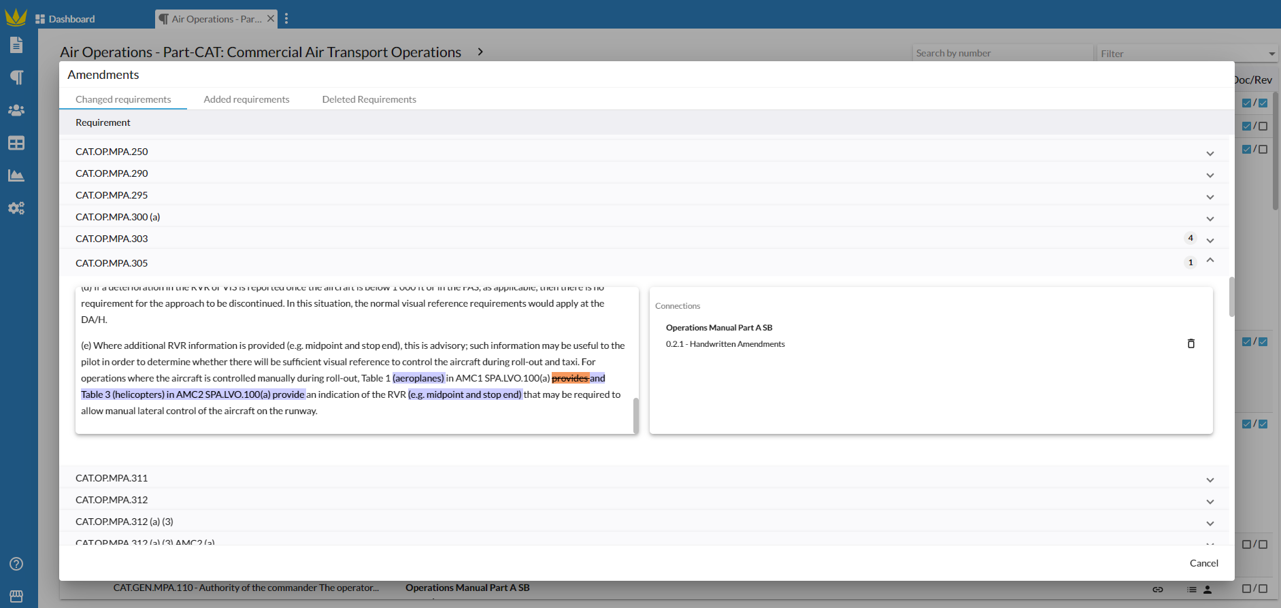Switch to the Deleted Requirements tab
1281x608 pixels.
click(369, 99)
